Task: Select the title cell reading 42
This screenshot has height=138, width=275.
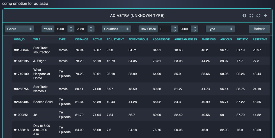Action: [35, 115]
